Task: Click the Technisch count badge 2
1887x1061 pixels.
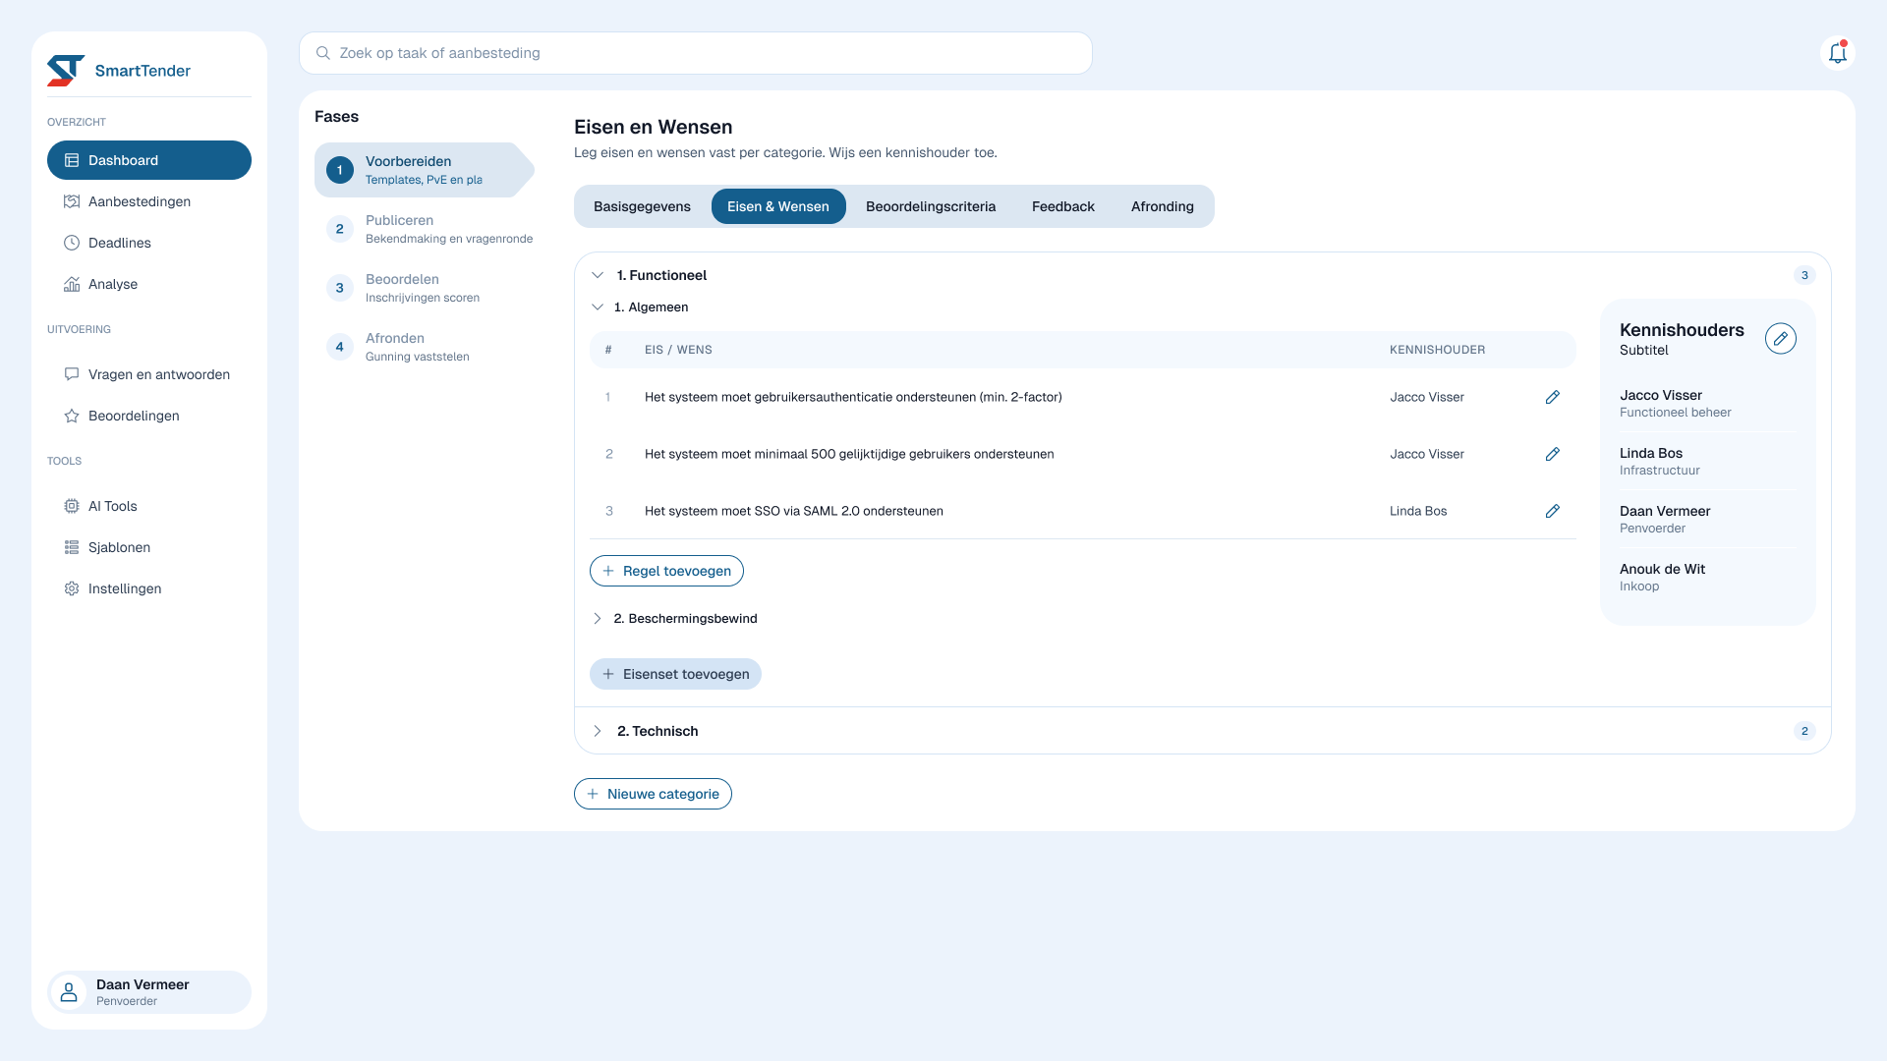Action: (1804, 731)
